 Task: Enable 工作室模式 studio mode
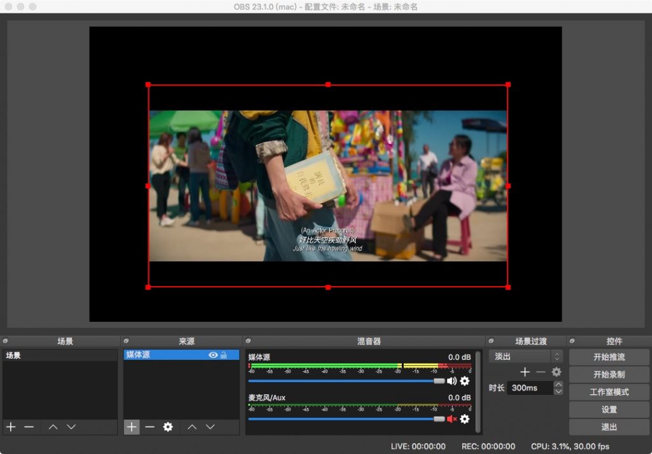609,392
